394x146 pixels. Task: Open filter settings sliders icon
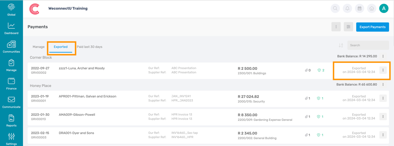[348, 27]
